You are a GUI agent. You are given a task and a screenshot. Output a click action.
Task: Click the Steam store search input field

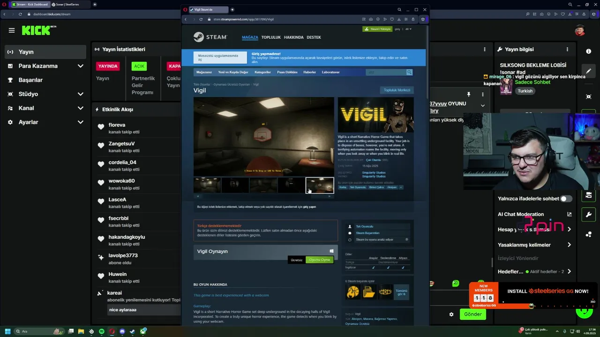[x=386, y=72]
